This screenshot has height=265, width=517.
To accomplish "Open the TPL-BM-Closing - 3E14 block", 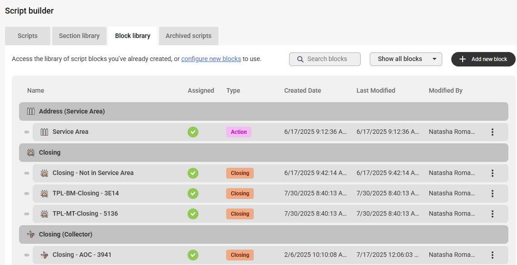I will (86, 193).
